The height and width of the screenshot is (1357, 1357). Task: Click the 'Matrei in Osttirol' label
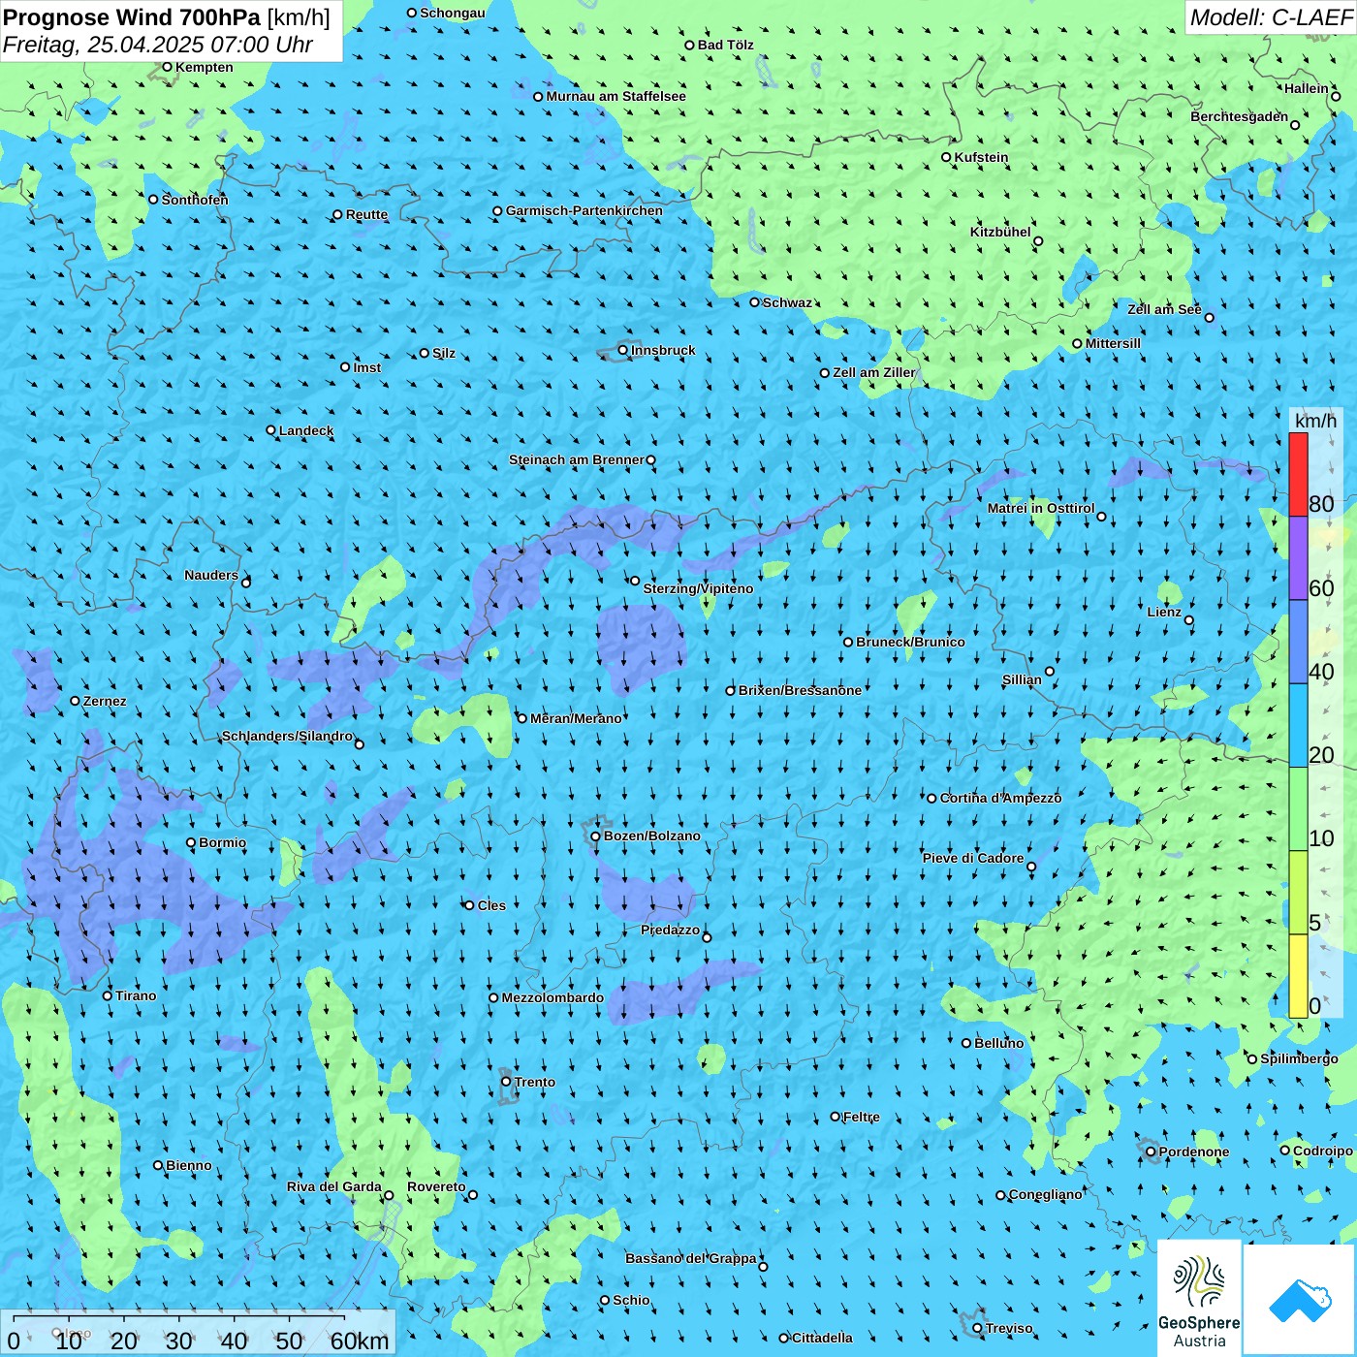click(1041, 508)
